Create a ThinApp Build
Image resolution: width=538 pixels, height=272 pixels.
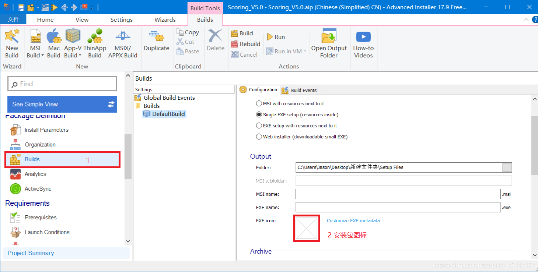coord(95,43)
